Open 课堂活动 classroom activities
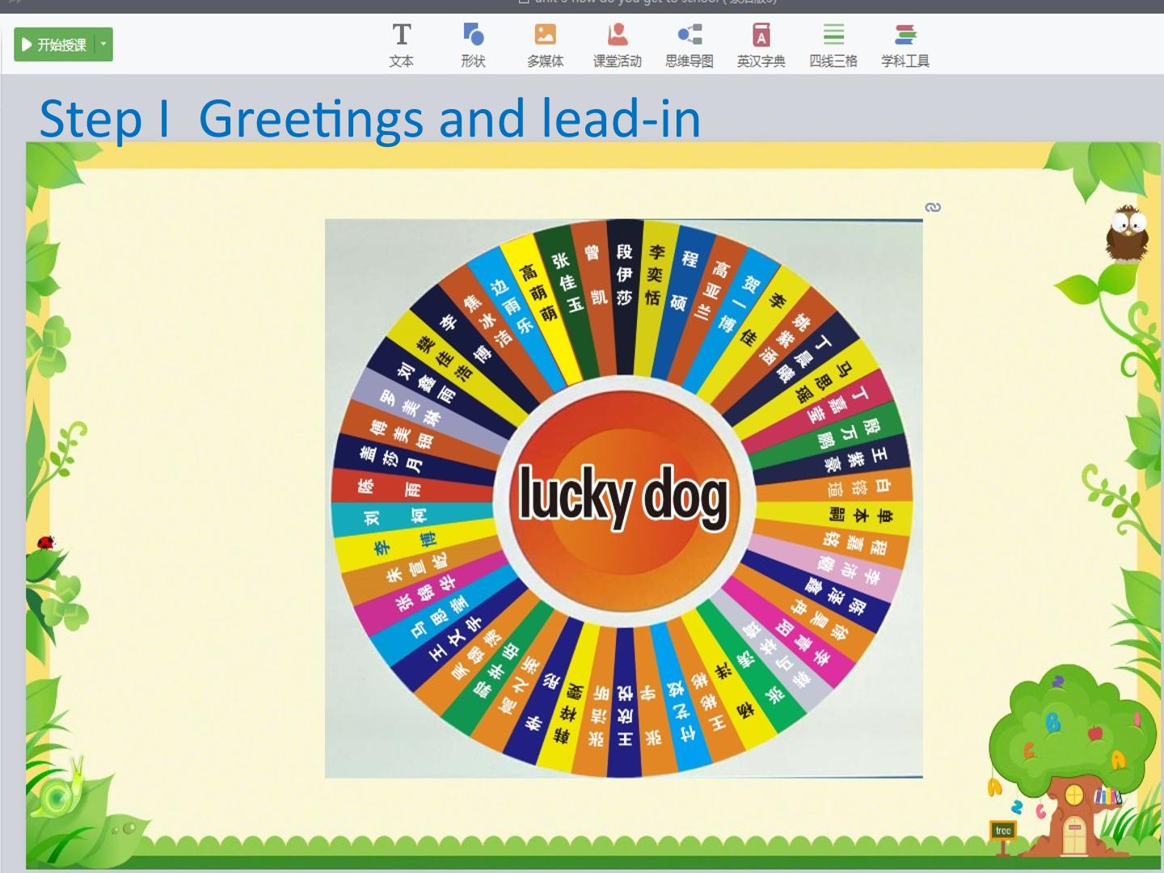This screenshot has height=873, width=1164. click(617, 45)
